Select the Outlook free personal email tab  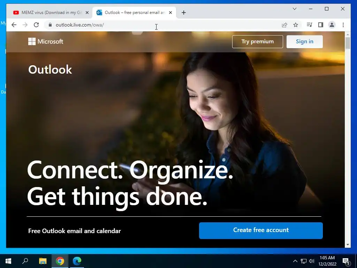click(134, 13)
